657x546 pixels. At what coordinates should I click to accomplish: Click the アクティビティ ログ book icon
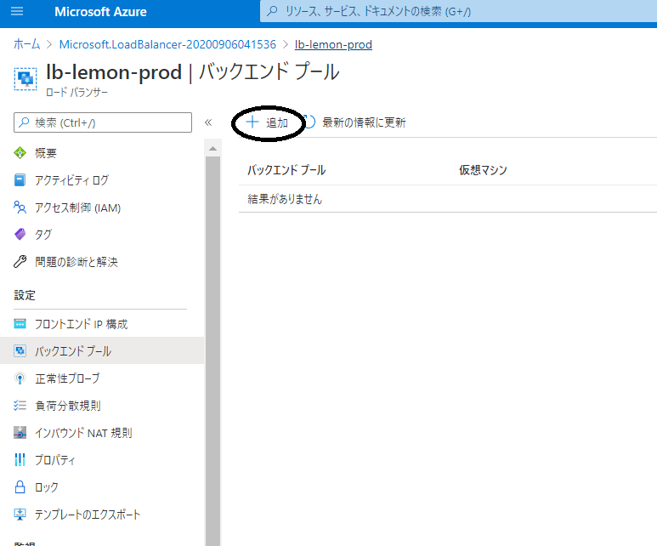pyautogui.click(x=20, y=180)
